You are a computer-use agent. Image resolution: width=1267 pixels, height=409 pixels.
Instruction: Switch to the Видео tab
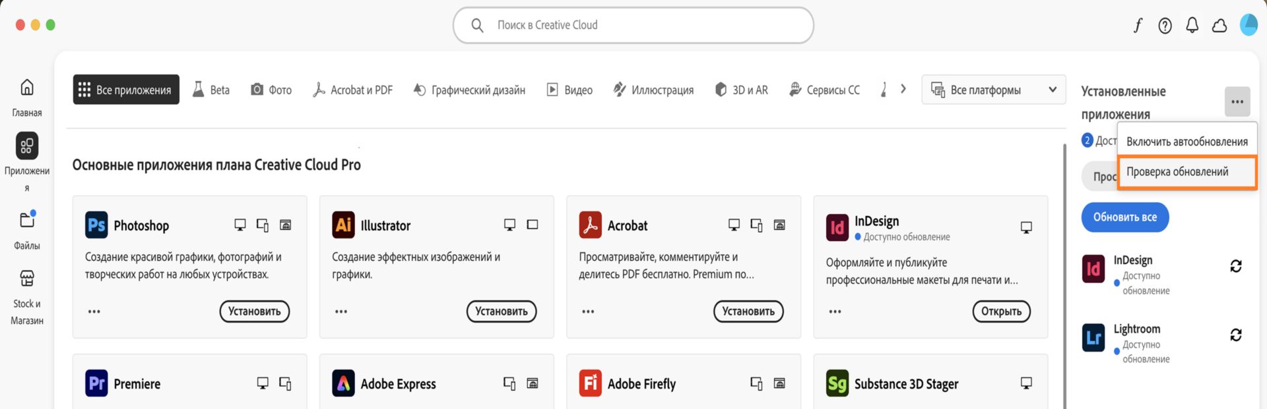(x=569, y=90)
